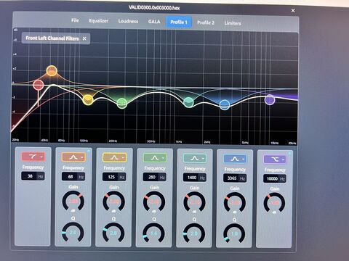Select the teal 1400 Hz filter node

click(188, 102)
